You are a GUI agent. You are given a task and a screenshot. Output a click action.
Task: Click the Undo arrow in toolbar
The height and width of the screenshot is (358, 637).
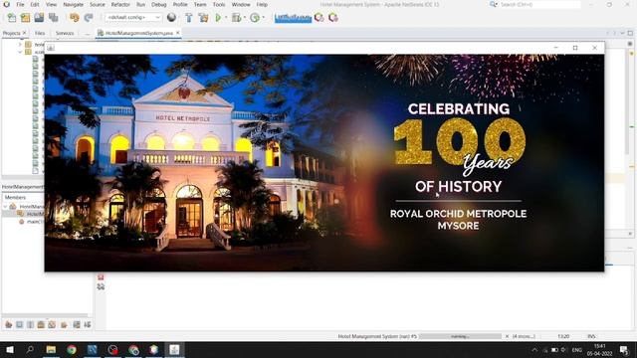coord(75,18)
